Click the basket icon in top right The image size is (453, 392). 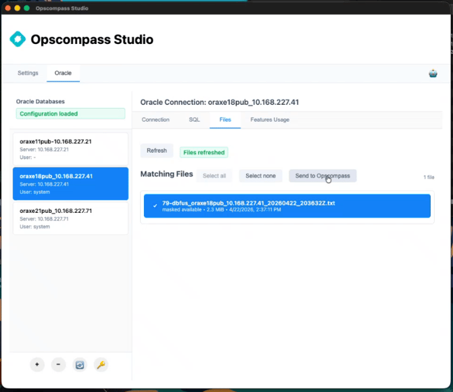[433, 73]
